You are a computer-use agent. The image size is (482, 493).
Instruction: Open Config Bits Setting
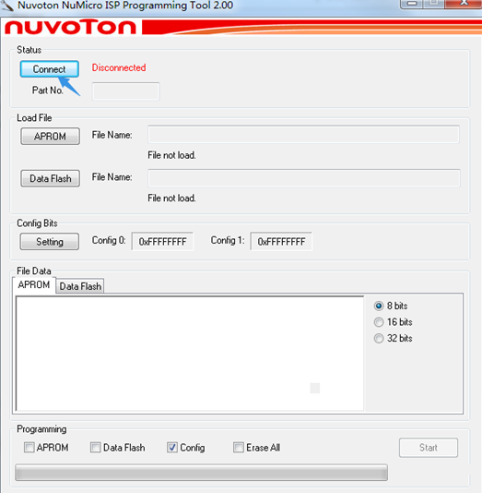point(50,242)
